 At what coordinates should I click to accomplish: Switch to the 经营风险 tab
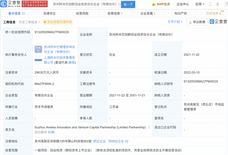82,13
